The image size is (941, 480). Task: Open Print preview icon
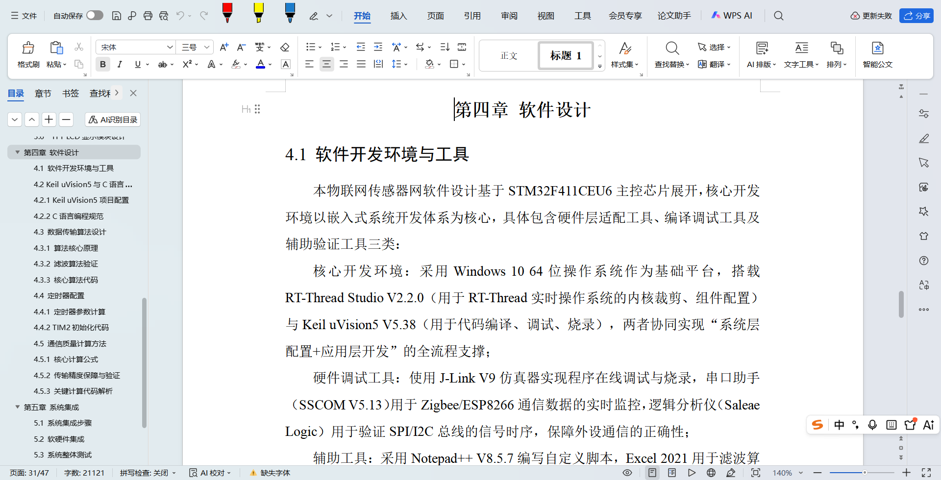point(164,16)
